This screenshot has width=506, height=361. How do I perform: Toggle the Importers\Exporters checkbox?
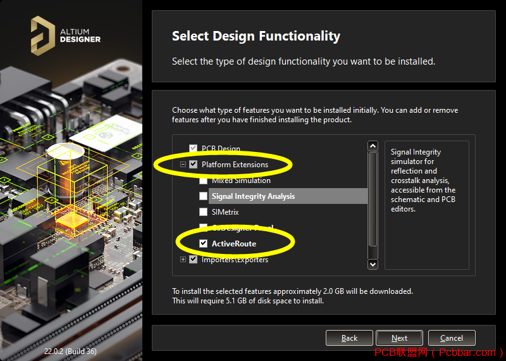193,259
